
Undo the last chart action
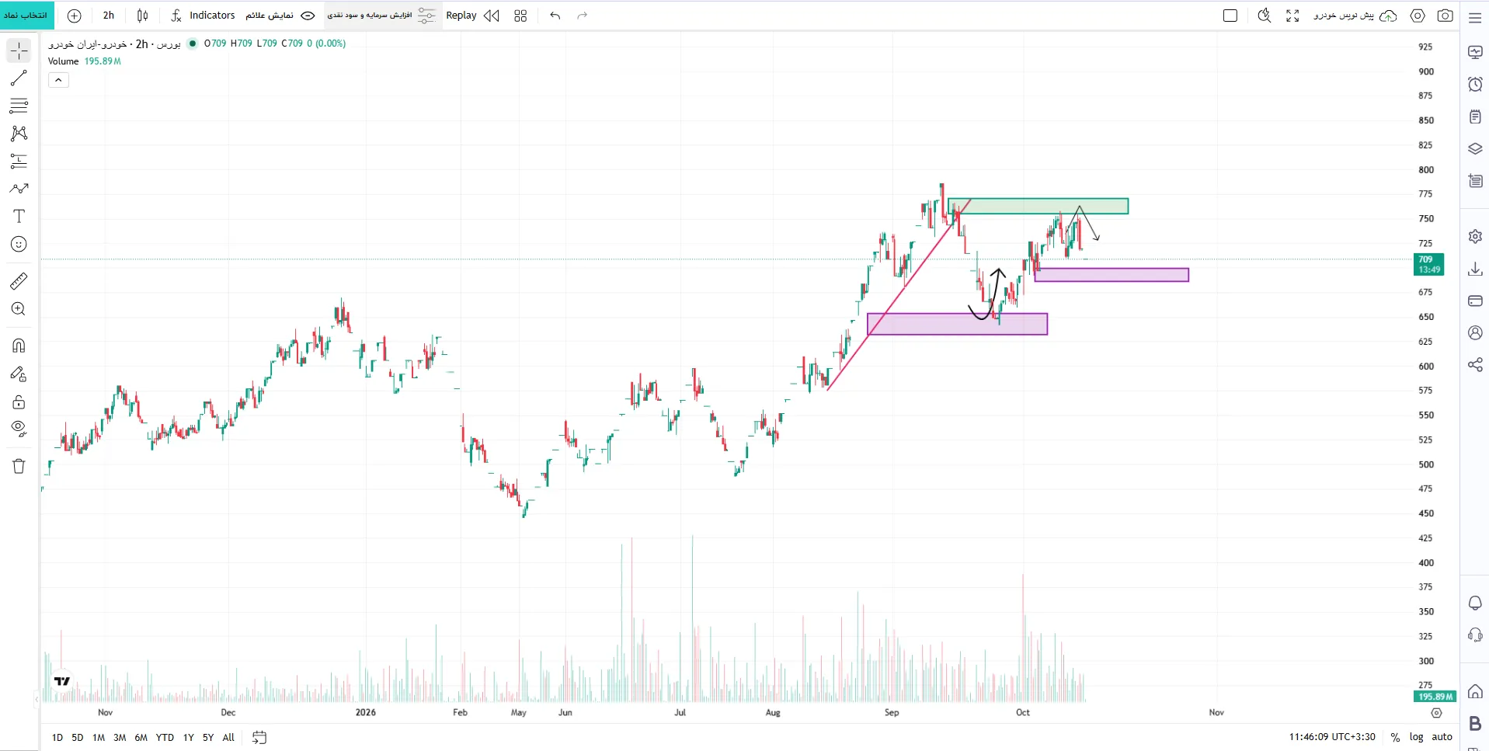click(x=555, y=16)
